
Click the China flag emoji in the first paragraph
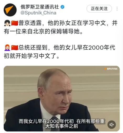[x=15, y=23]
